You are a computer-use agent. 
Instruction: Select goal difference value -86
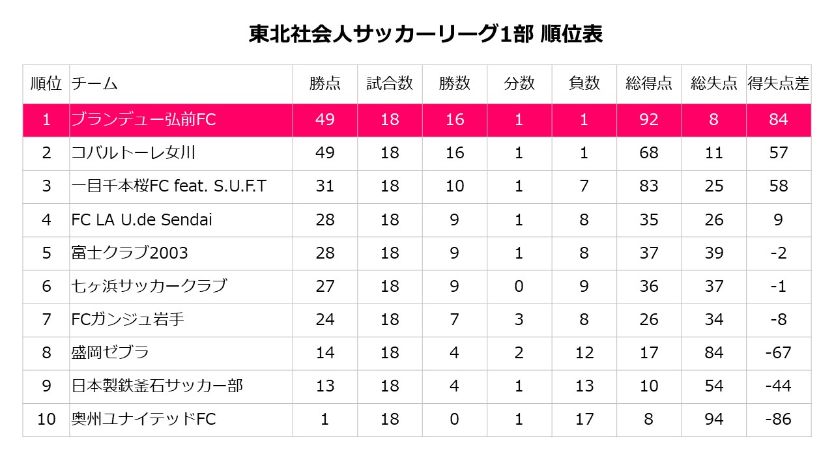pyautogui.click(x=779, y=419)
